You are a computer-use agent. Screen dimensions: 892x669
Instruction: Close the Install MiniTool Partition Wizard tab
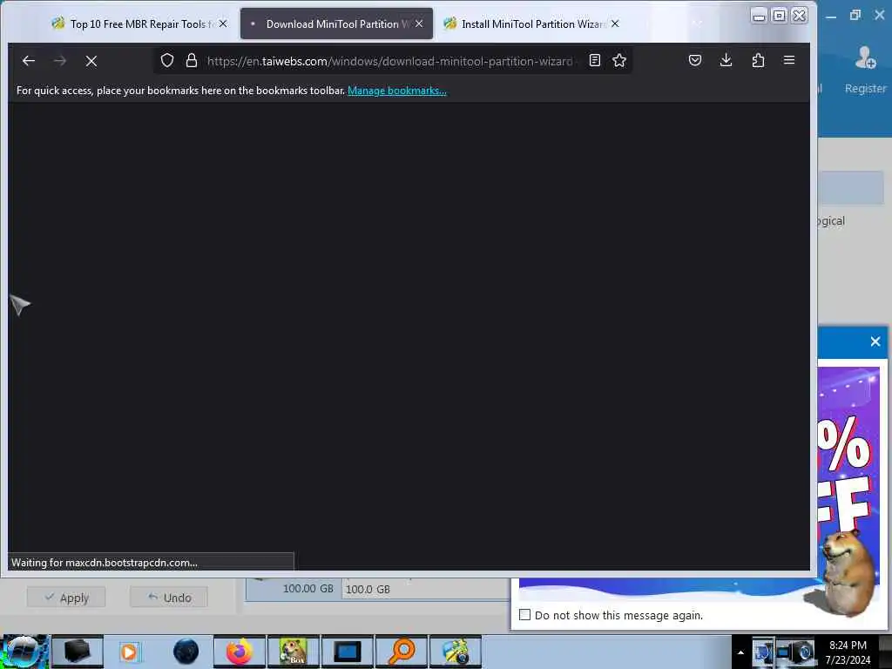tap(615, 24)
